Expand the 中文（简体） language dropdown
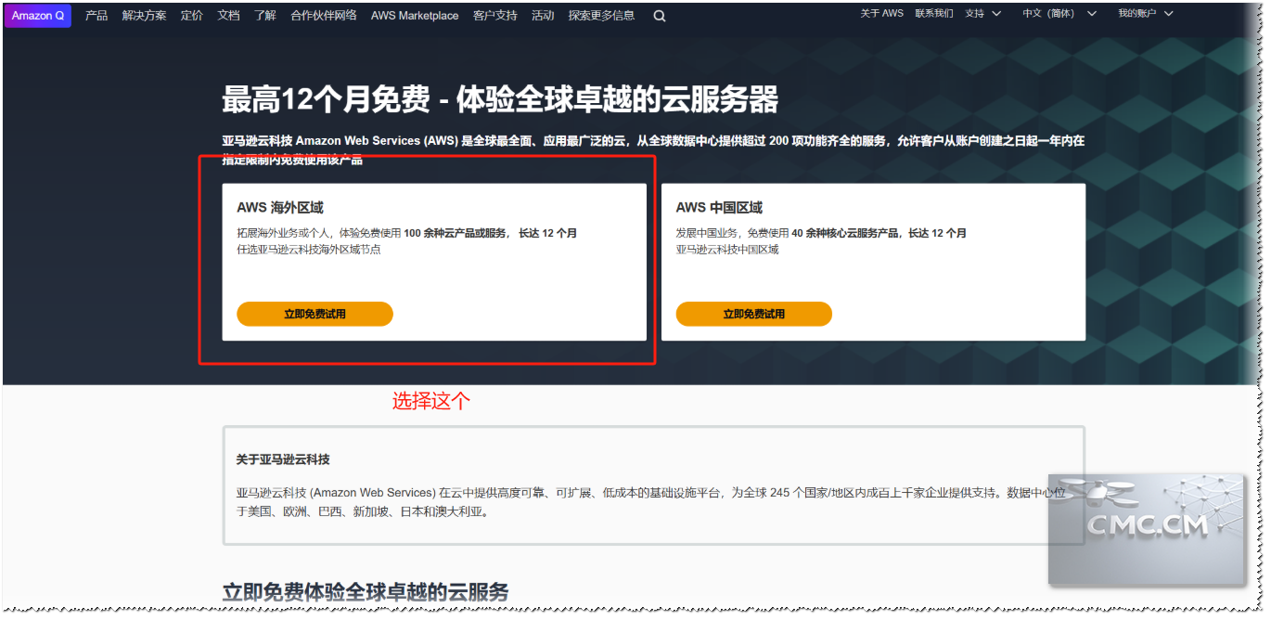 click(1059, 14)
